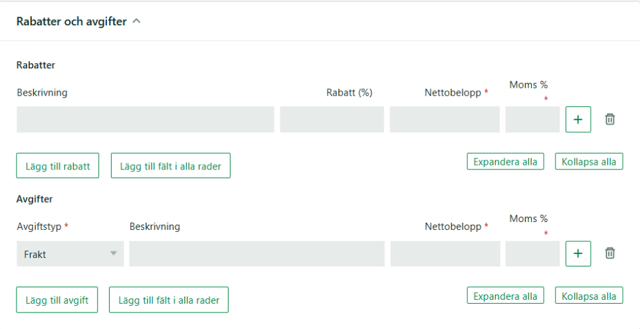The width and height of the screenshot is (640, 329).
Task: Focus the Avgifter Beskrivning text field
Action: click(257, 254)
